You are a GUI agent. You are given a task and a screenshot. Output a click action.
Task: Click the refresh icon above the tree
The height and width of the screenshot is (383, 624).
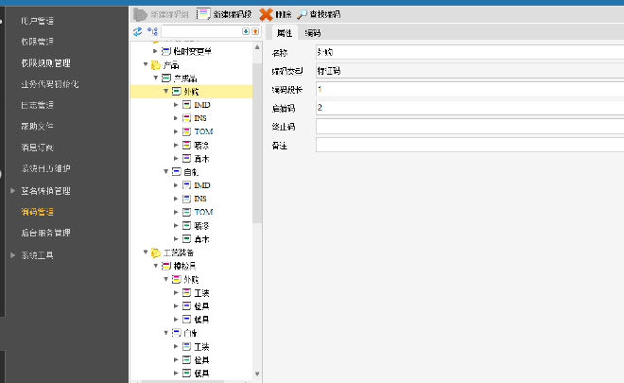[137, 32]
